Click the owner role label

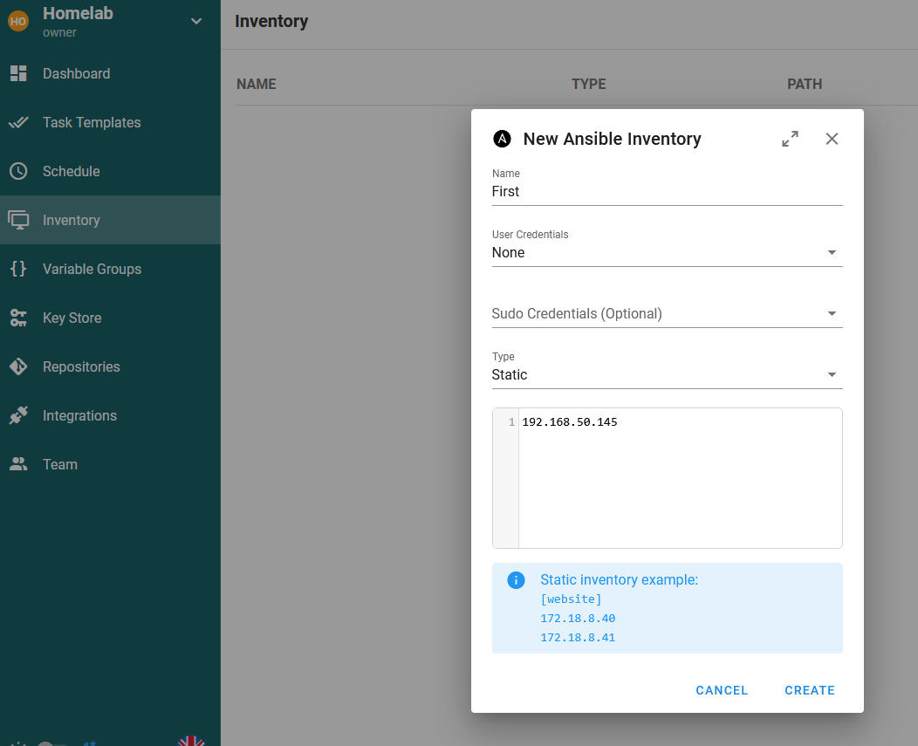[x=59, y=33]
